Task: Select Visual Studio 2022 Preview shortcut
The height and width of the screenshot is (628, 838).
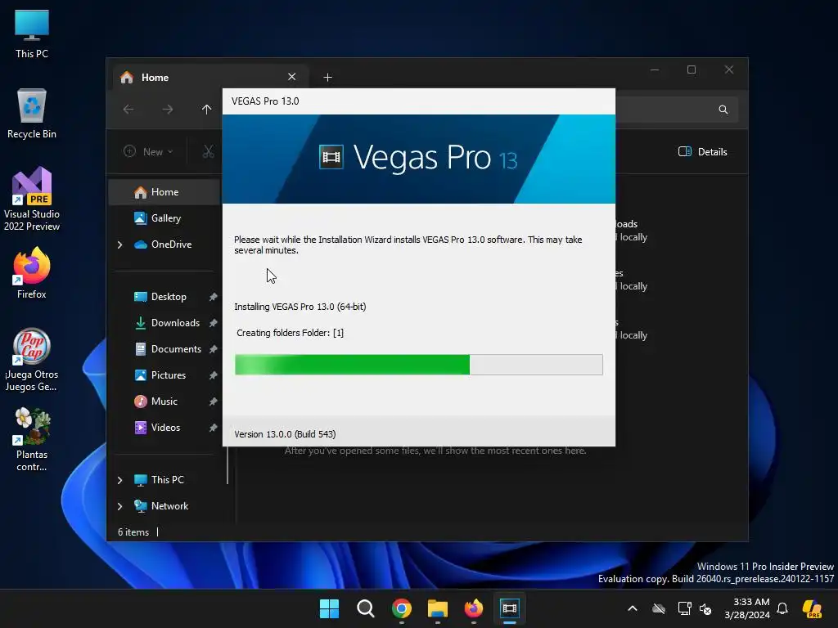Action: pyautogui.click(x=32, y=199)
